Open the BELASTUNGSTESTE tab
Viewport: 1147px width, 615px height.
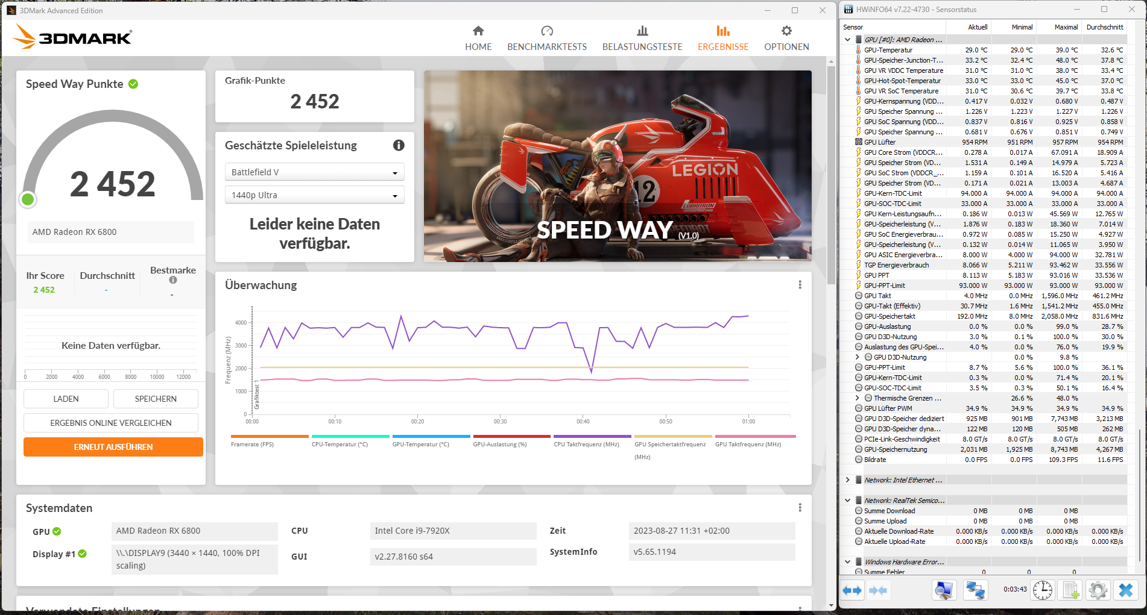pos(642,39)
